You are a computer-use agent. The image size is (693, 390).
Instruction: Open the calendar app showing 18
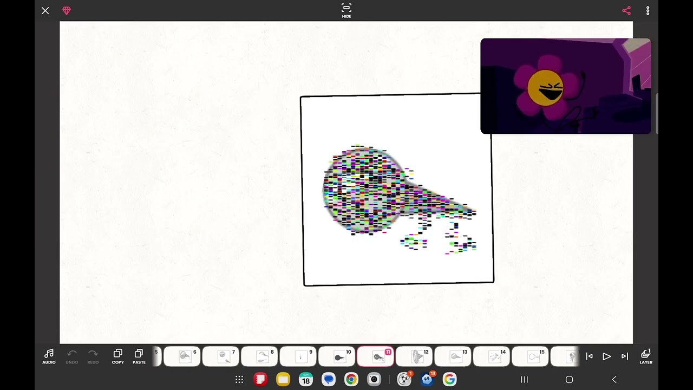click(x=306, y=380)
